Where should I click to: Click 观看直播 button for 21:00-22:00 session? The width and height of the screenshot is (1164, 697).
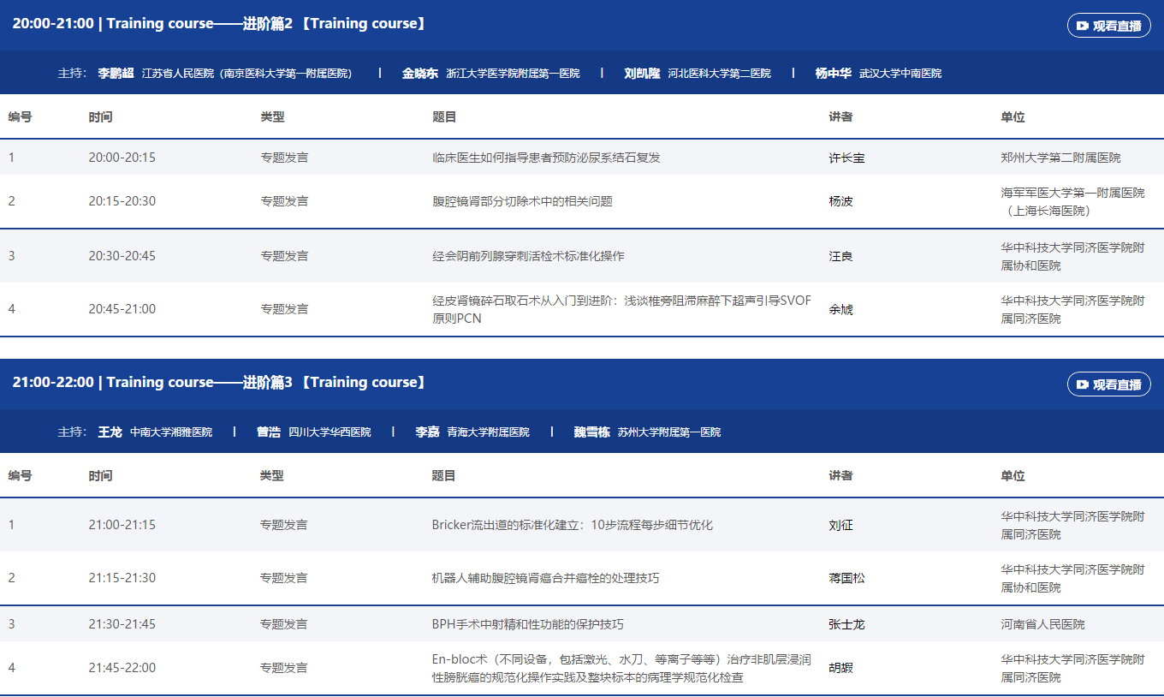click(1108, 384)
